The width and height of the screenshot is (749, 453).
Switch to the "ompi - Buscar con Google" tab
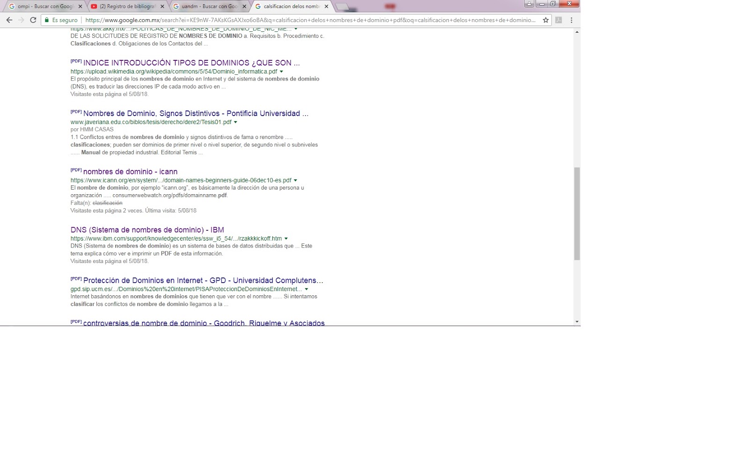coord(45,7)
